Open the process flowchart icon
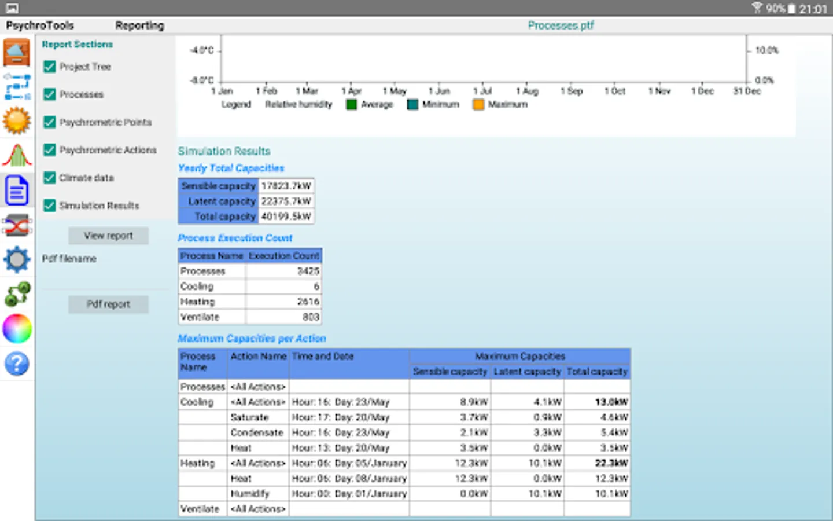This screenshot has height=521, width=833. [17, 87]
